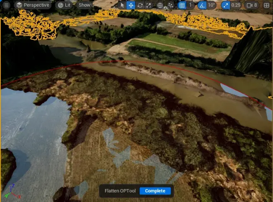Open scale snap value 0.25
Image resolution: width=273 pixels, height=202 pixels.
point(236,5)
